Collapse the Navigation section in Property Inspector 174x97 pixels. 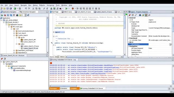(129, 46)
